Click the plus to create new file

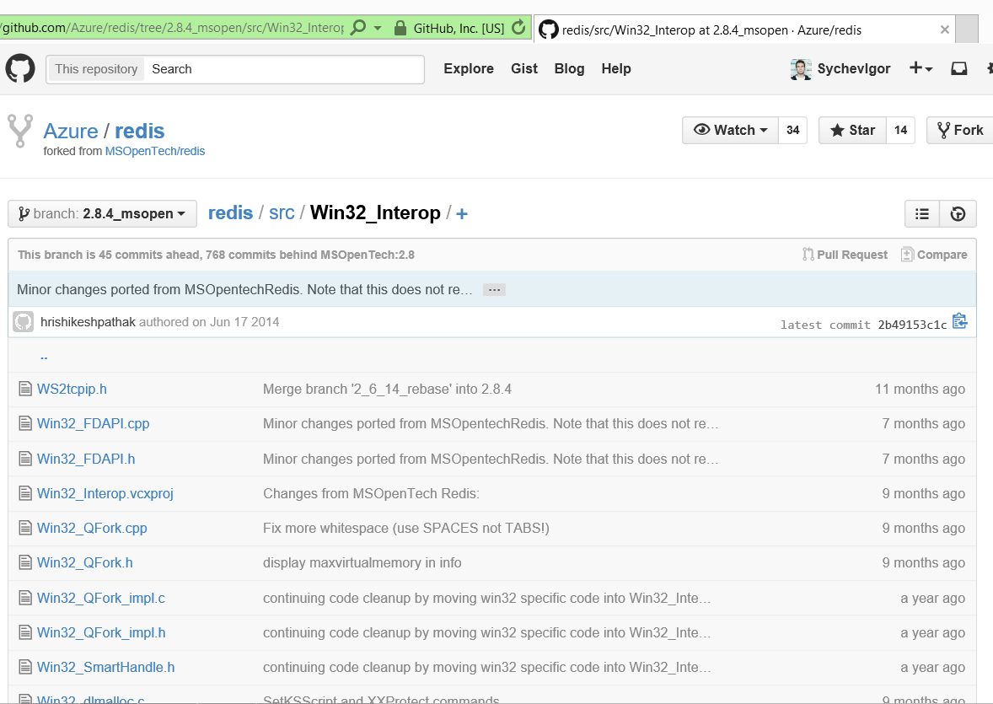(462, 214)
